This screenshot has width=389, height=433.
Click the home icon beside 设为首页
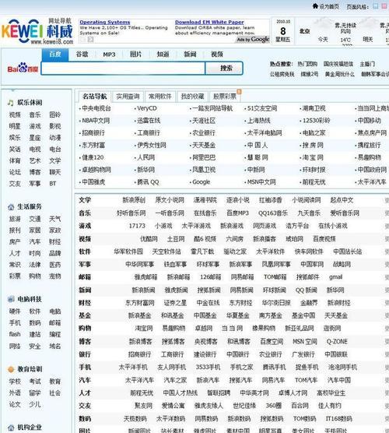click(315, 5)
